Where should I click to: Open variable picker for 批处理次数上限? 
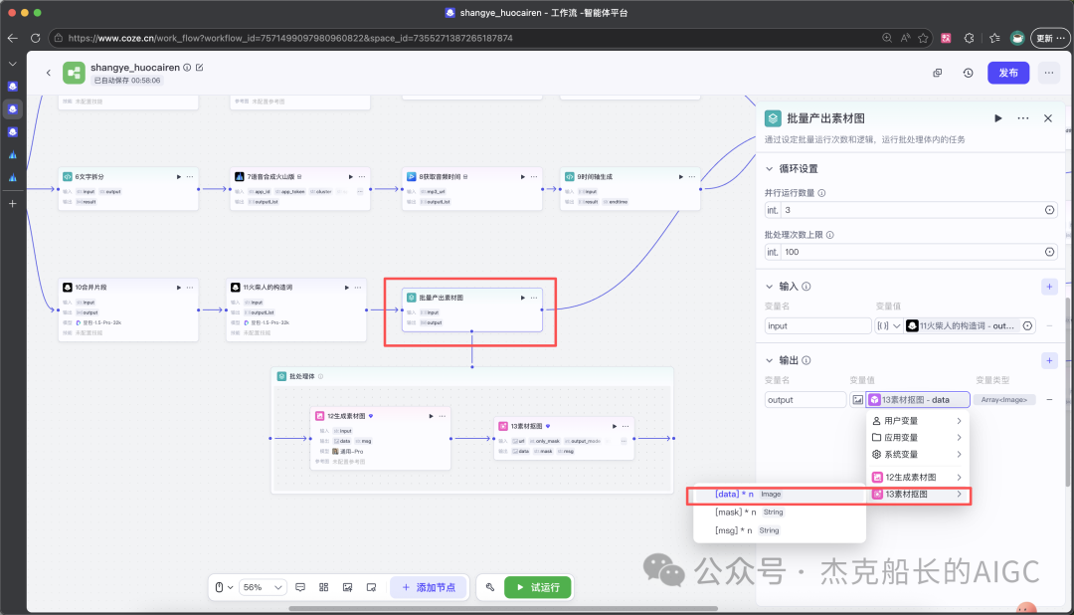(x=1049, y=253)
